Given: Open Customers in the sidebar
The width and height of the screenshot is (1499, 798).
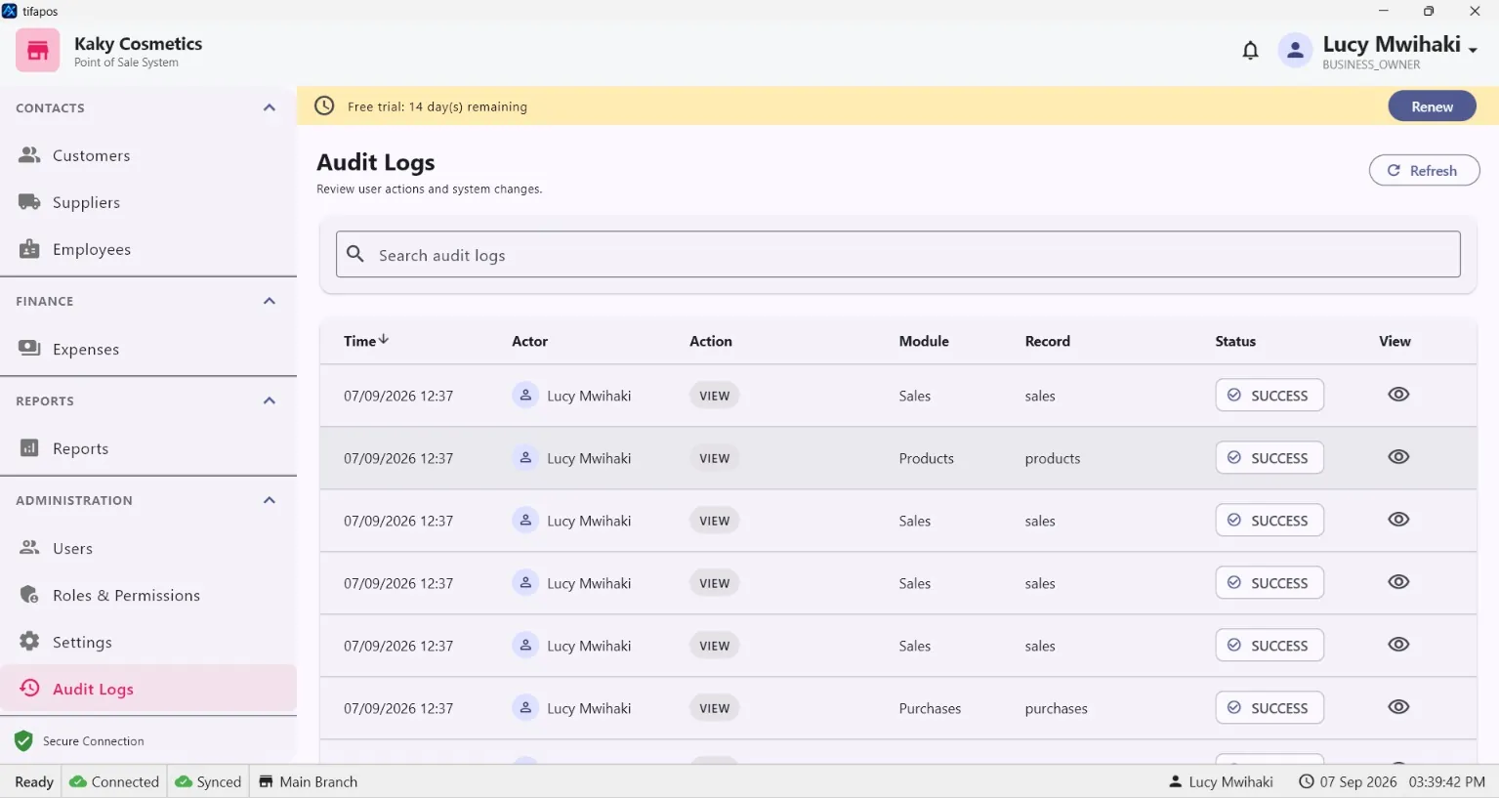Looking at the screenshot, I should pyautogui.click(x=148, y=155).
